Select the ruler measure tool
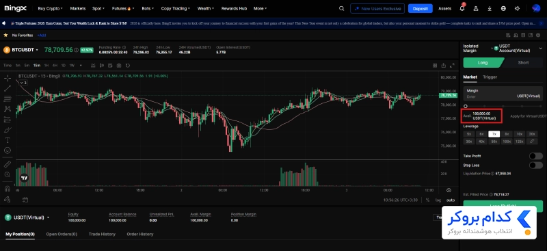 tap(8, 164)
